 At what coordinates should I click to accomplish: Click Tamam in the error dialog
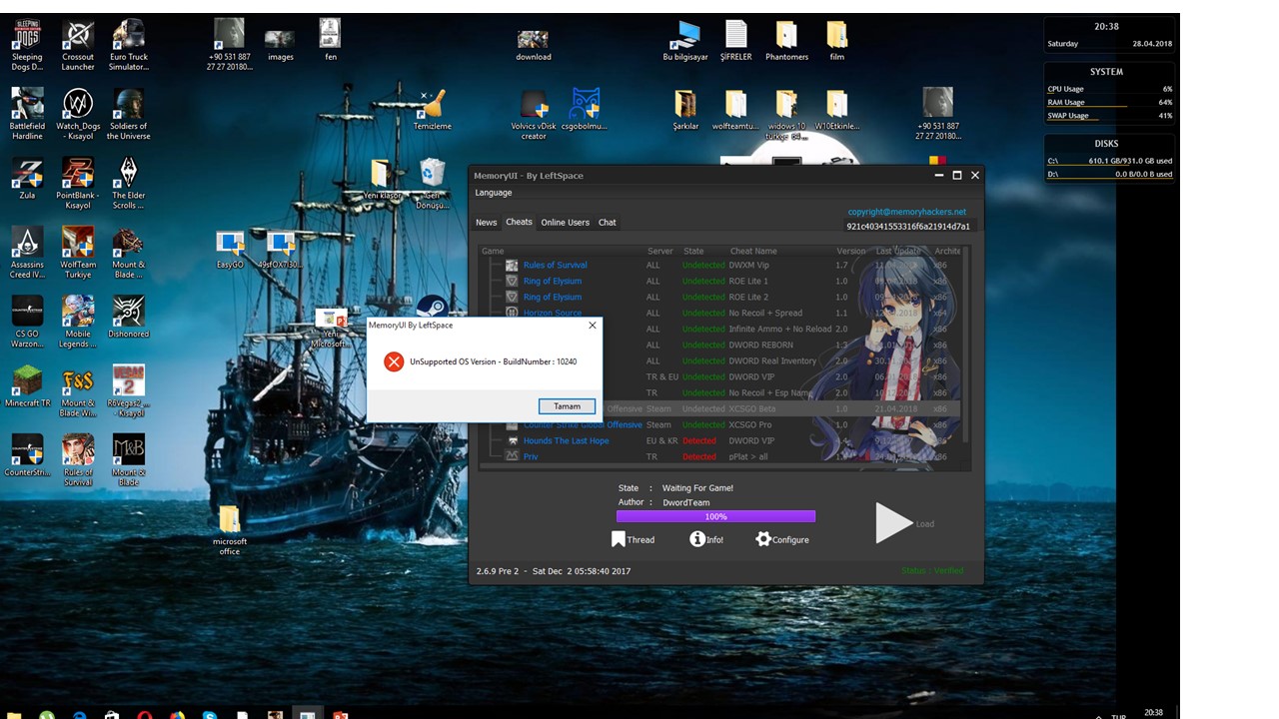(567, 406)
